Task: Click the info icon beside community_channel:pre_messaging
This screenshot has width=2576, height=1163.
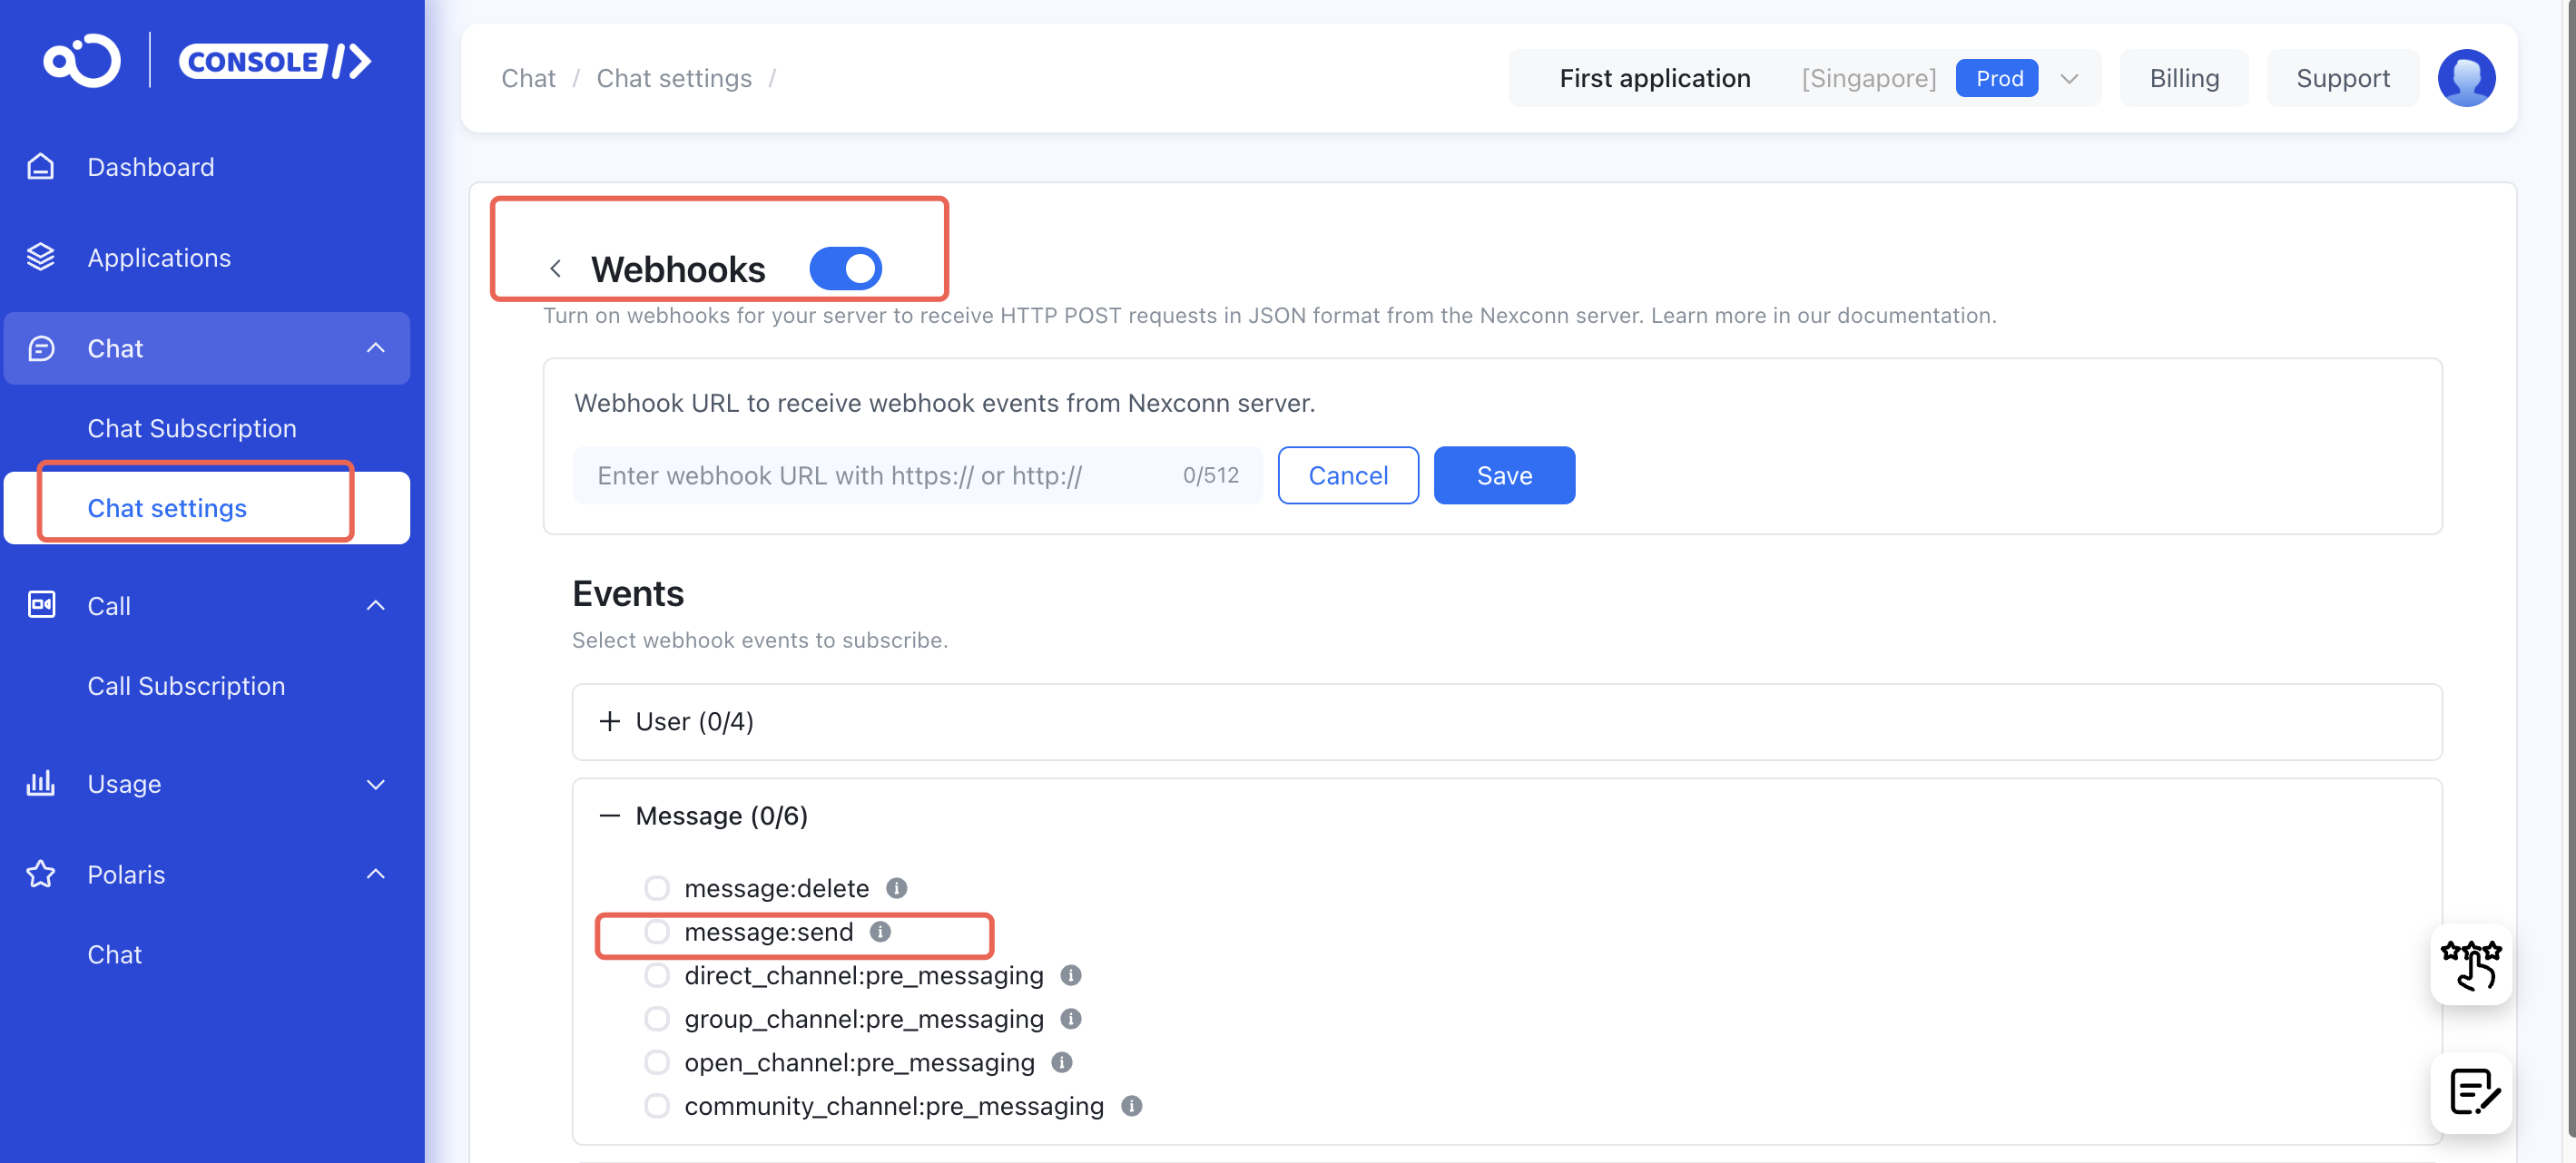Action: click(1131, 1106)
